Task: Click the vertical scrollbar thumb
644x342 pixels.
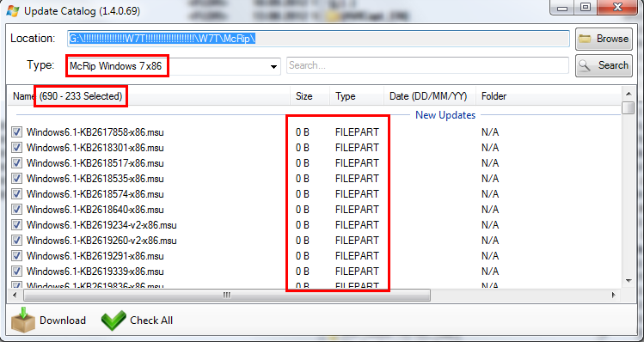Action: click(x=628, y=107)
